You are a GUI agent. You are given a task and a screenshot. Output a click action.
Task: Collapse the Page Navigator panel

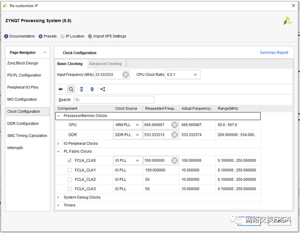[x=45, y=52]
